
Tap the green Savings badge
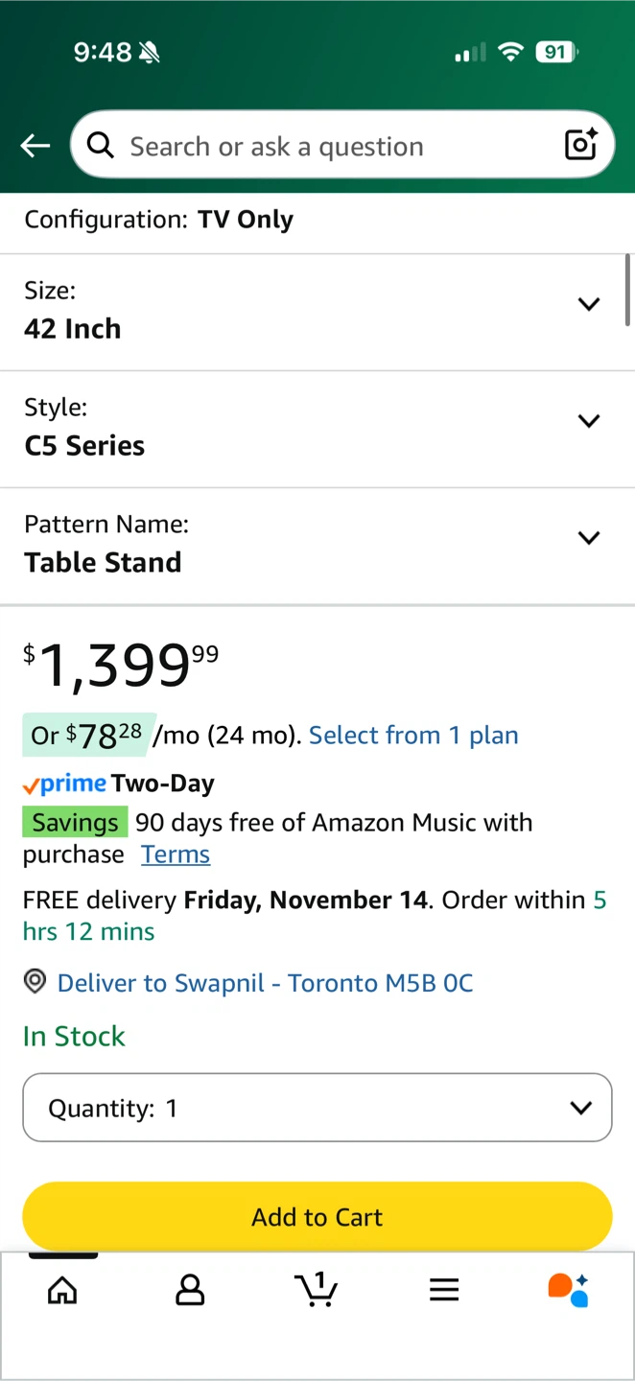75,823
